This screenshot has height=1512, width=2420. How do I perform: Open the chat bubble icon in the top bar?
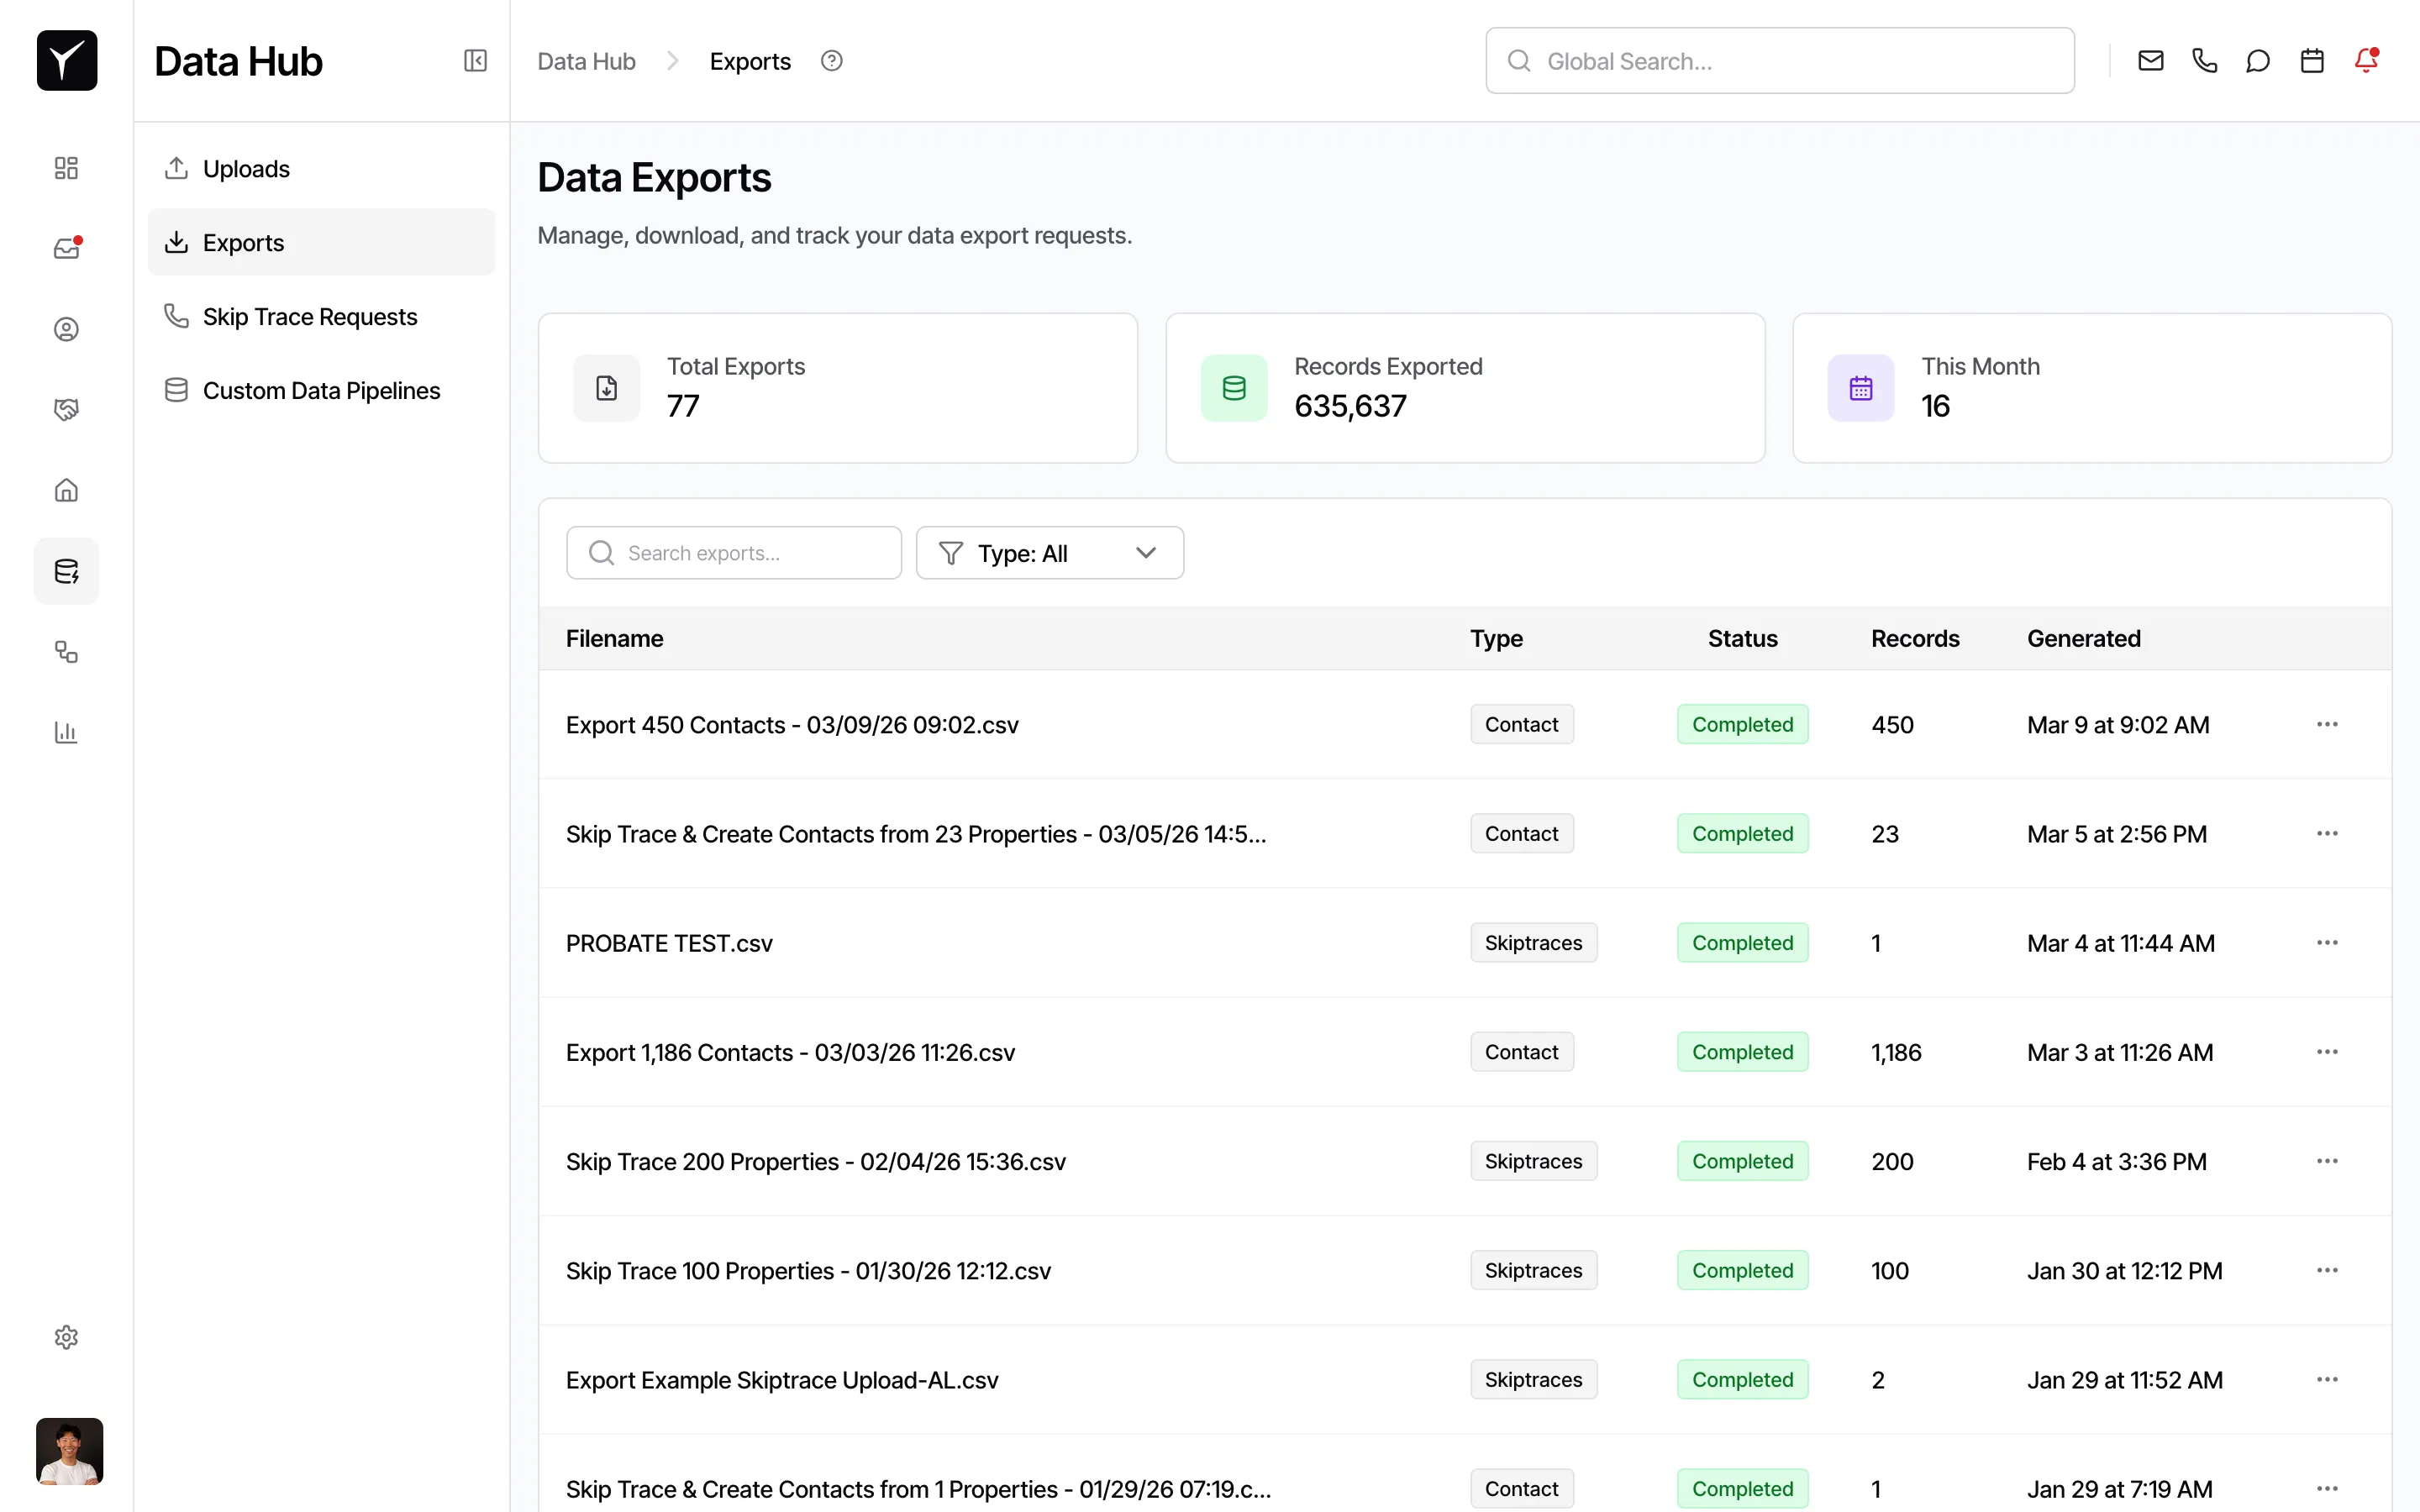point(2258,60)
